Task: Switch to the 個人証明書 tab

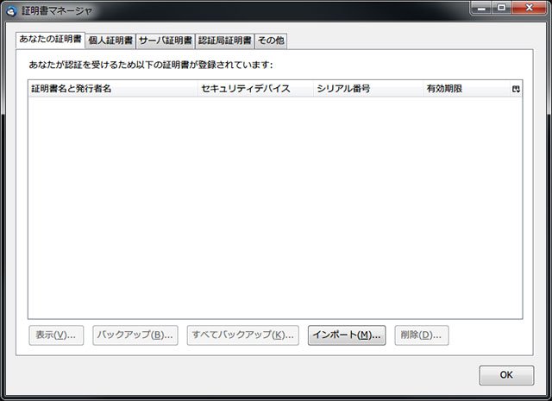Action: click(x=110, y=41)
